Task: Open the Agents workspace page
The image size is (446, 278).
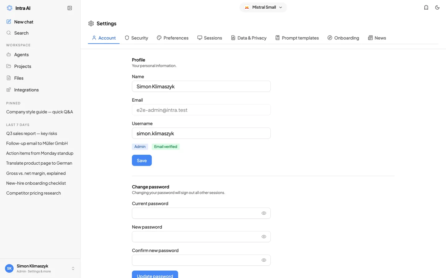Action: [40, 54]
